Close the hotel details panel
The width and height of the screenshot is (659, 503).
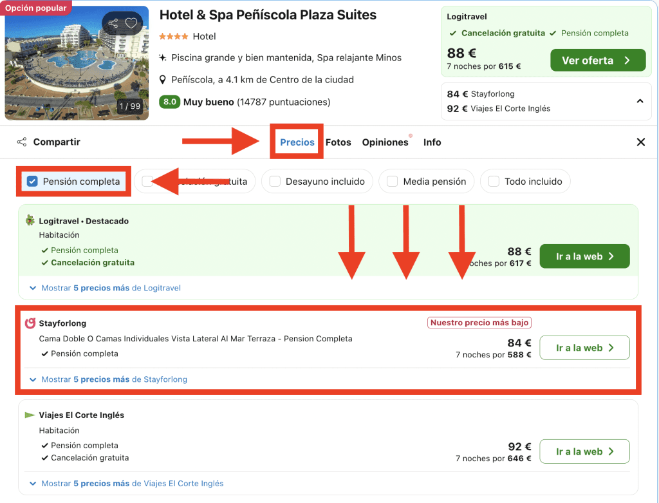[x=640, y=142]
